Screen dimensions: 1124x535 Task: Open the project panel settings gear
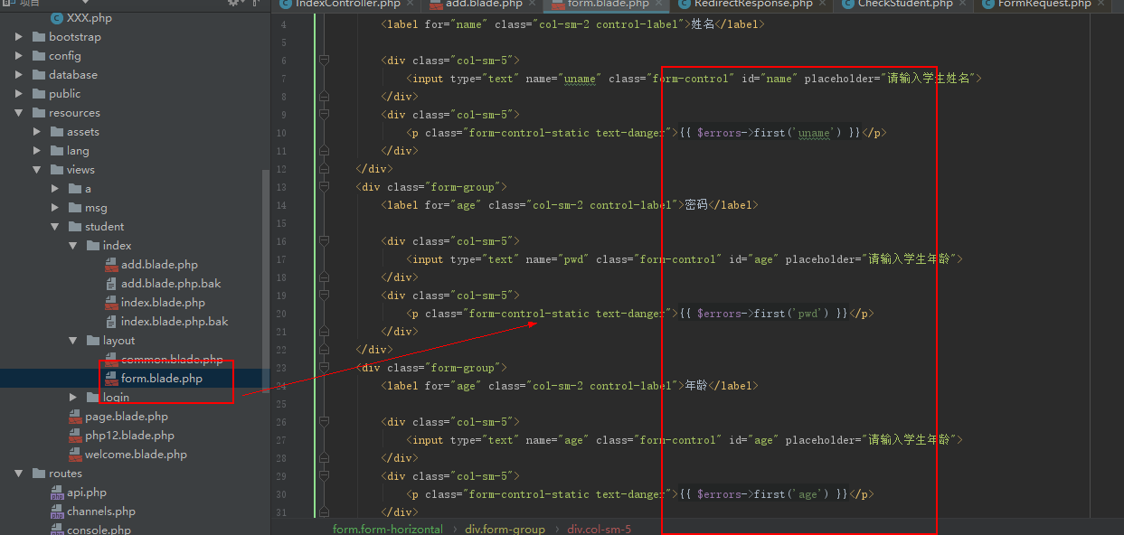234,3
